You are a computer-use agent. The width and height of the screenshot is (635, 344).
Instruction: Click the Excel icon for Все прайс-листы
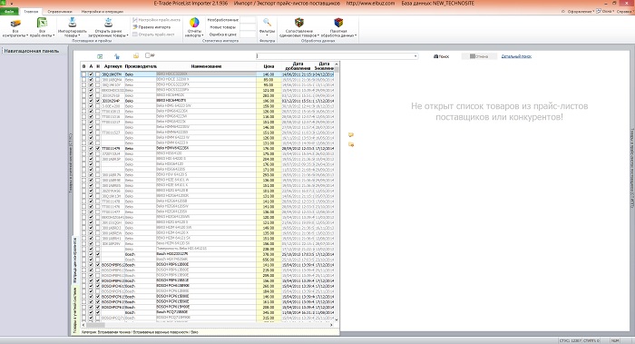point(42,23)
